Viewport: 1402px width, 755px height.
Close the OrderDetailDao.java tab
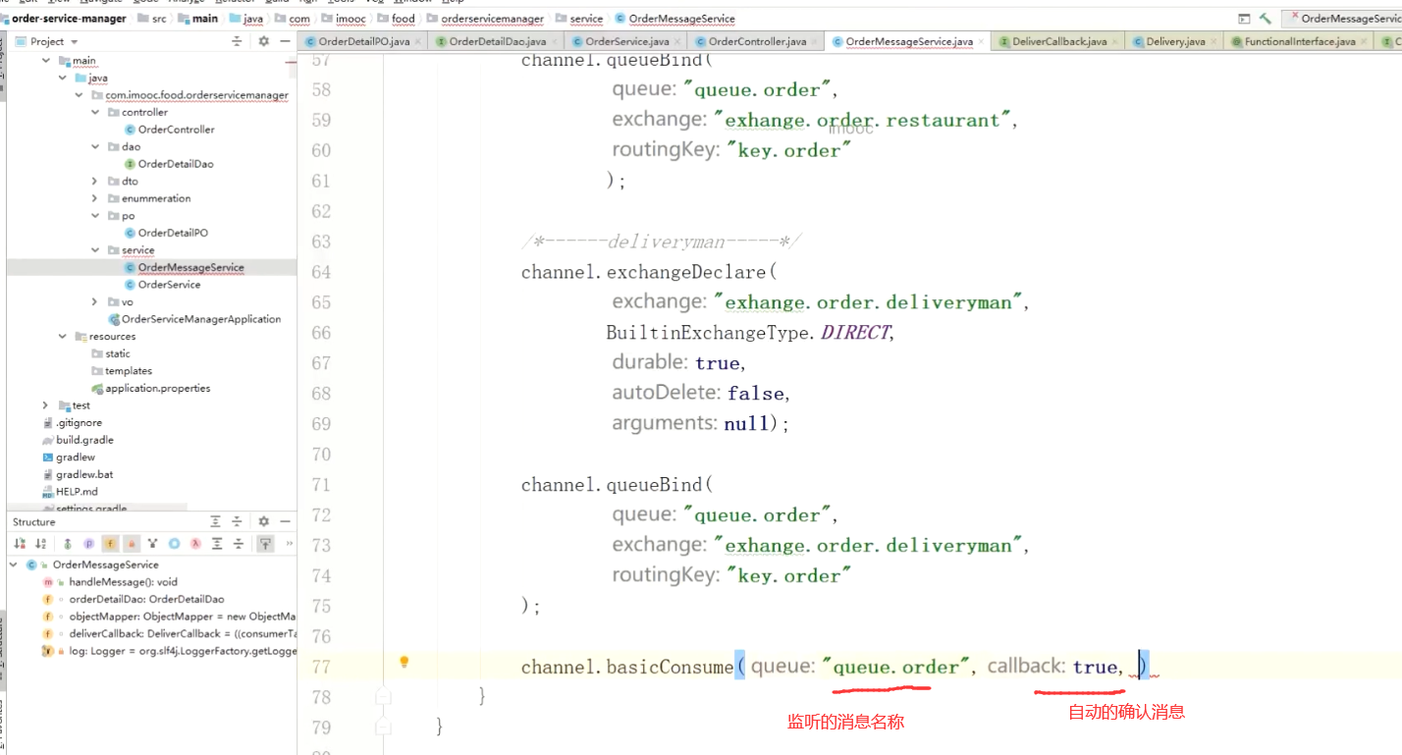tap(556, 41)
